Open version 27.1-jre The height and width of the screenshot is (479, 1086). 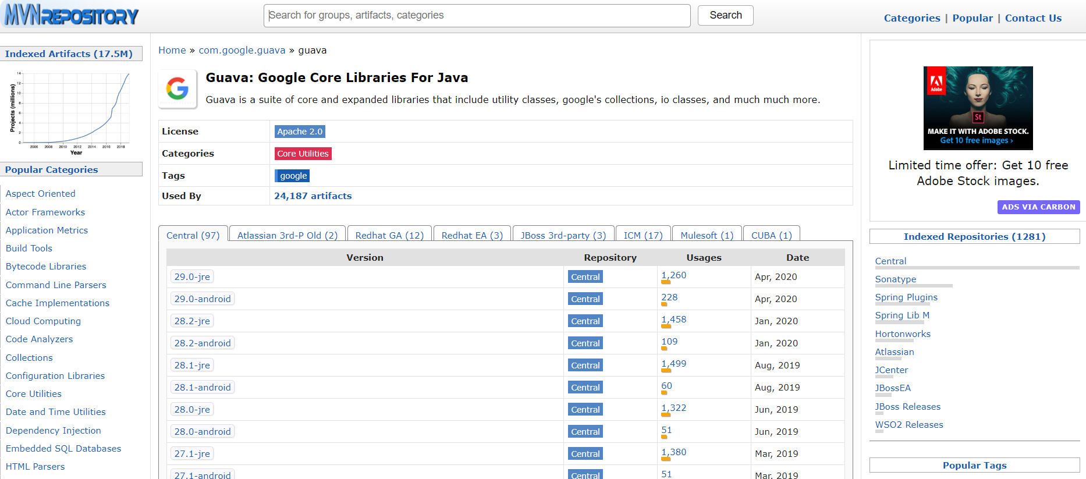pos(192,454)
